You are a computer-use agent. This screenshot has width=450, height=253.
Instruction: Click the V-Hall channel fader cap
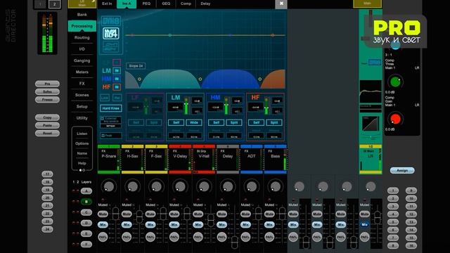tap(211, 220)
